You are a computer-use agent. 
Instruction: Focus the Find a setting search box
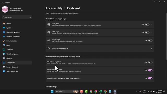pyautogui.click(x=17, y=17)
